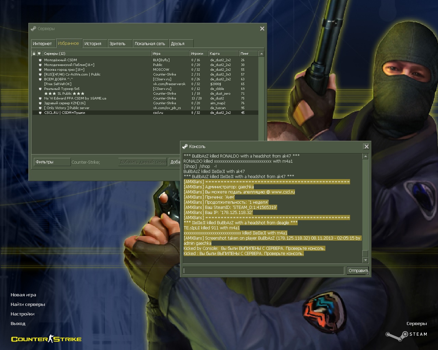
Task: Choose Новая игра from main menu
Action: [x=23, y=295]
